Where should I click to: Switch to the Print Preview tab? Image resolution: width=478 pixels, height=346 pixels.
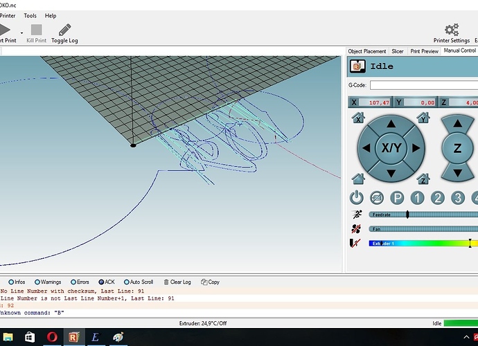(425, 51)
